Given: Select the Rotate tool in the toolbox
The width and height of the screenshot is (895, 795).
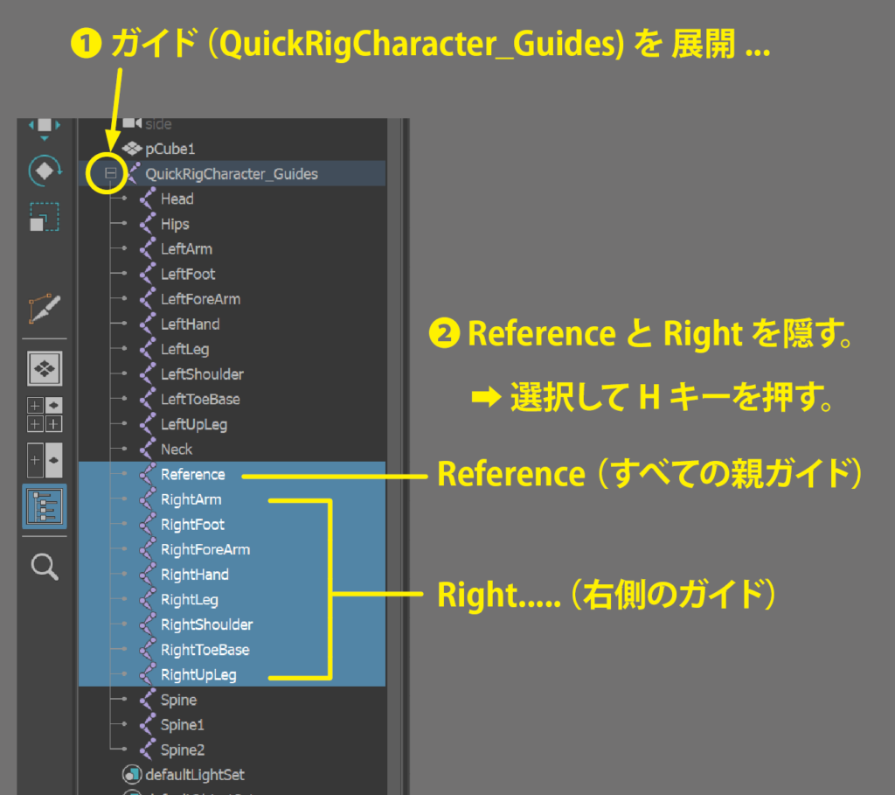Looking at the screenshot, I should (44, 171).
